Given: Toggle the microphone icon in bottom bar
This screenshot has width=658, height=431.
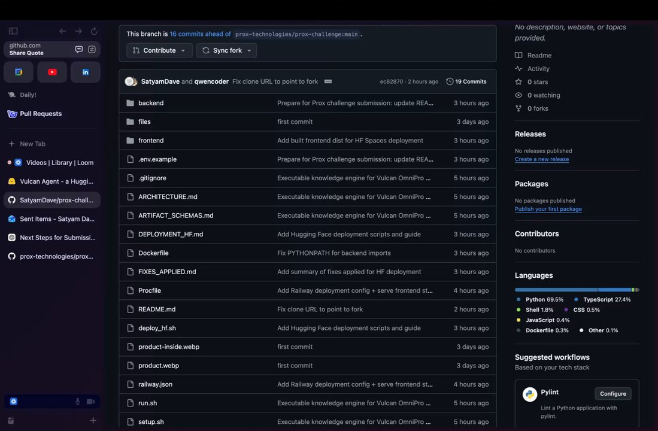Looking at the screenshot, I should point(78,402).
